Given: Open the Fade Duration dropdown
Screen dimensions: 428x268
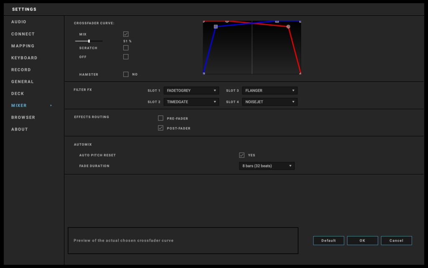Looking at the screenshot, I should [267, 166].
